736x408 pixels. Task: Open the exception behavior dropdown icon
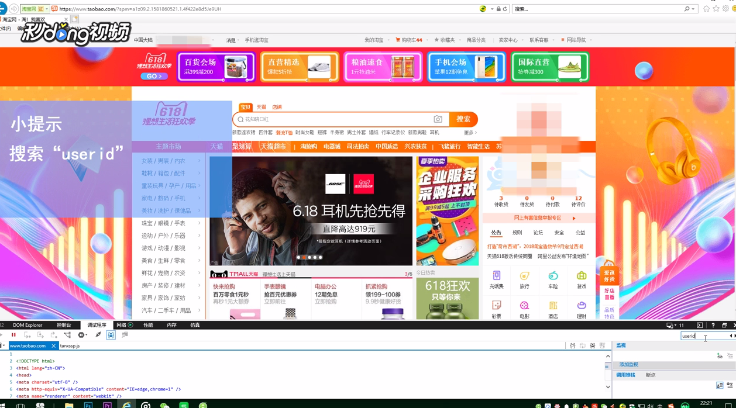pos(82,335)
